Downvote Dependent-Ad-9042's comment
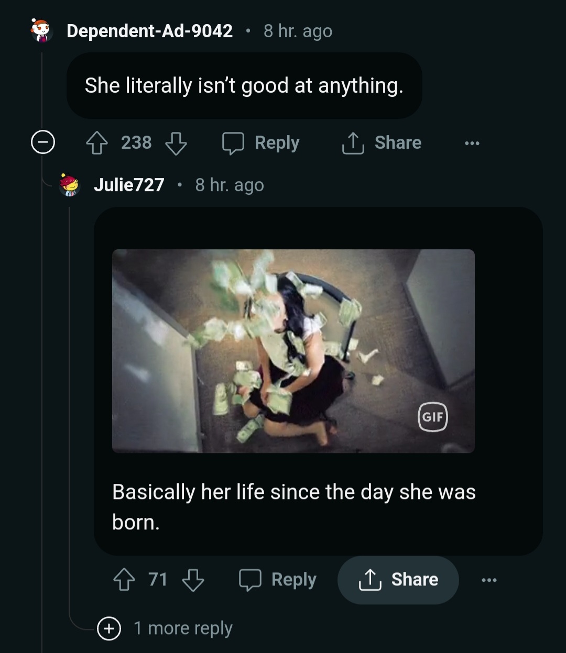Image resolution: width=566 pixels, height=653 pixels. pos(176,142)
